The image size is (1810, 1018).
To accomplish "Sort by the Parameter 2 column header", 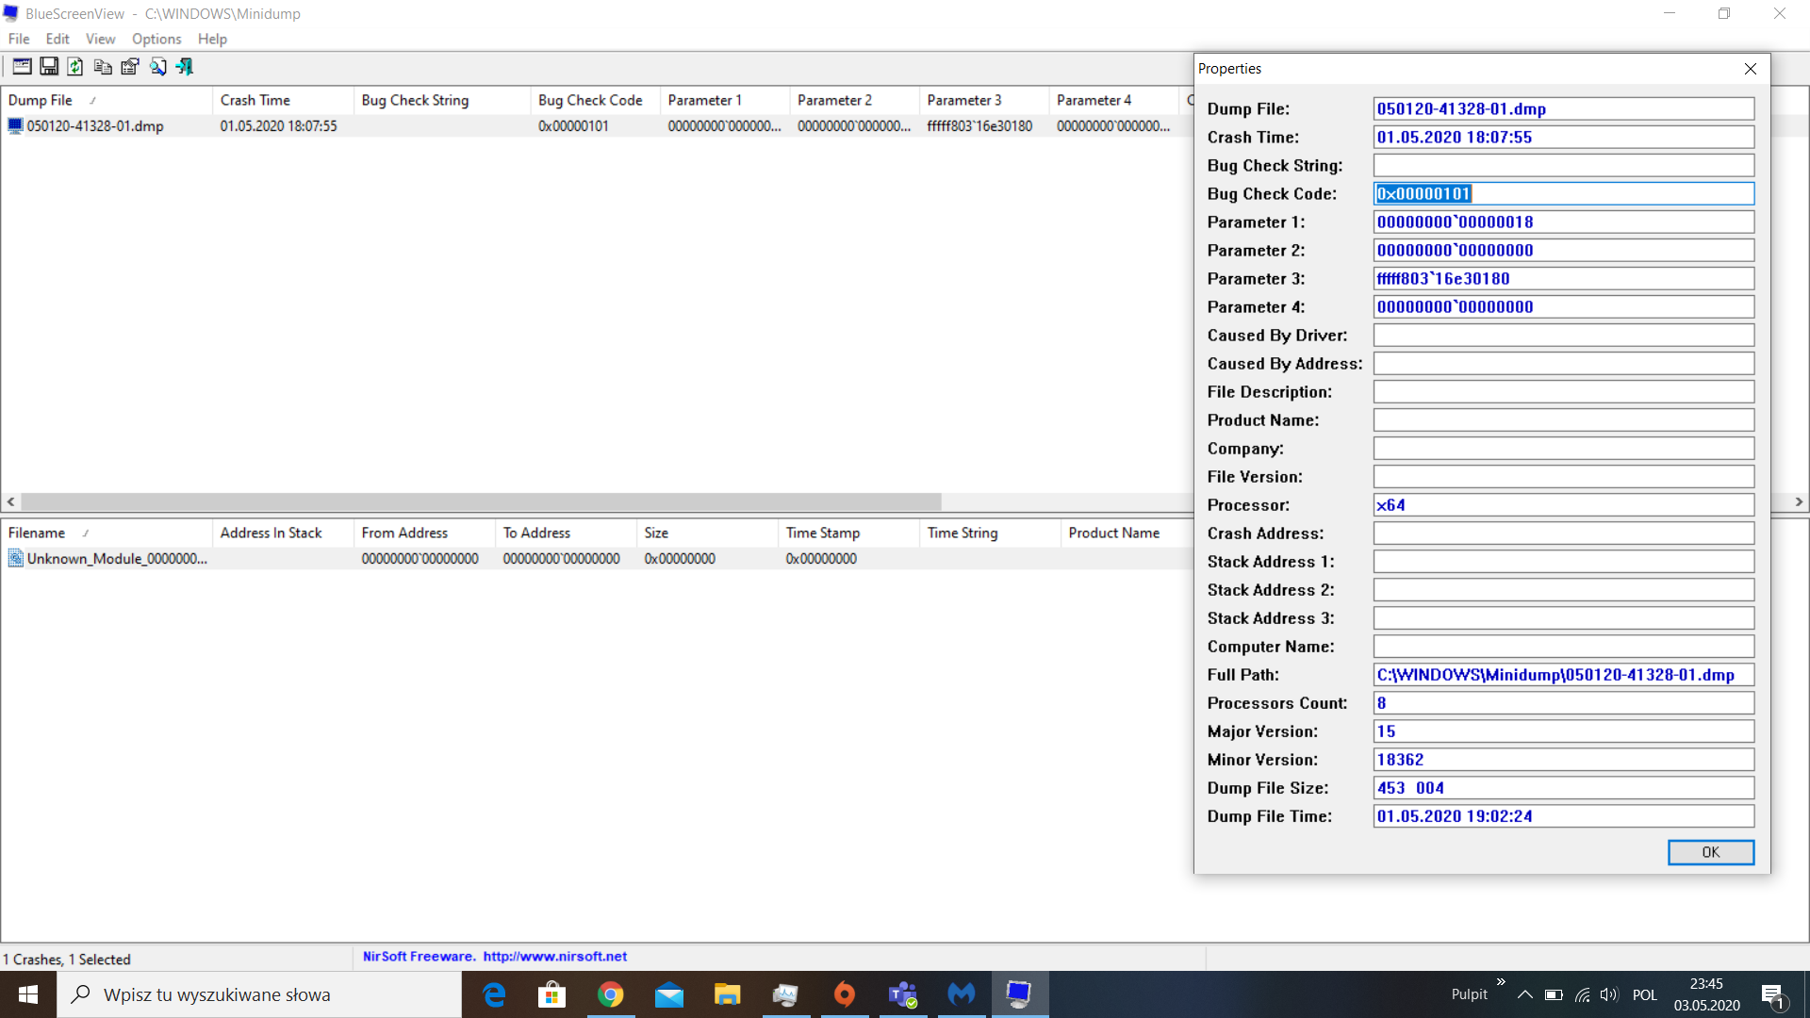I will (855, 100).
